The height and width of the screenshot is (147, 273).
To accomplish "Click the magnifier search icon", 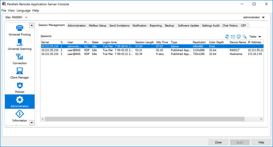I will coord(245,37).
